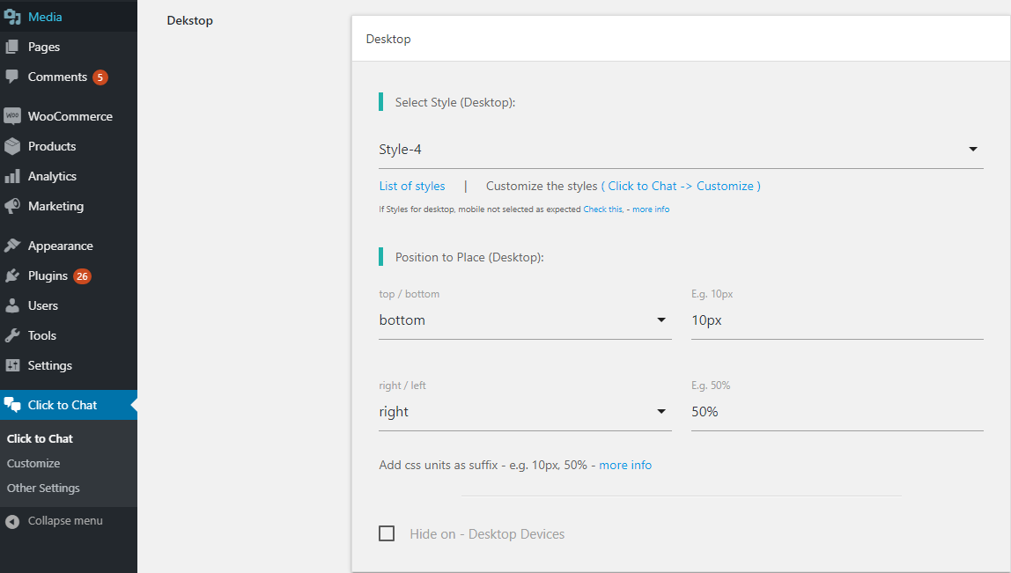Click the Comments count badge 5

pos(100,77)
